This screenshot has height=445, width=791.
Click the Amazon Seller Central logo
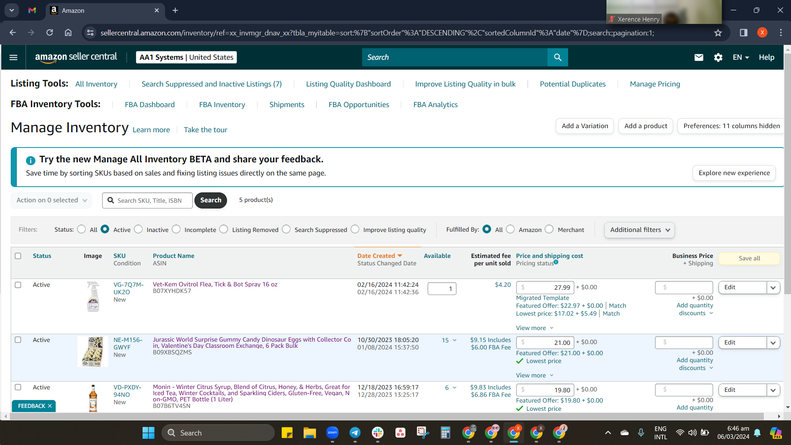click(x=76, y=57)
